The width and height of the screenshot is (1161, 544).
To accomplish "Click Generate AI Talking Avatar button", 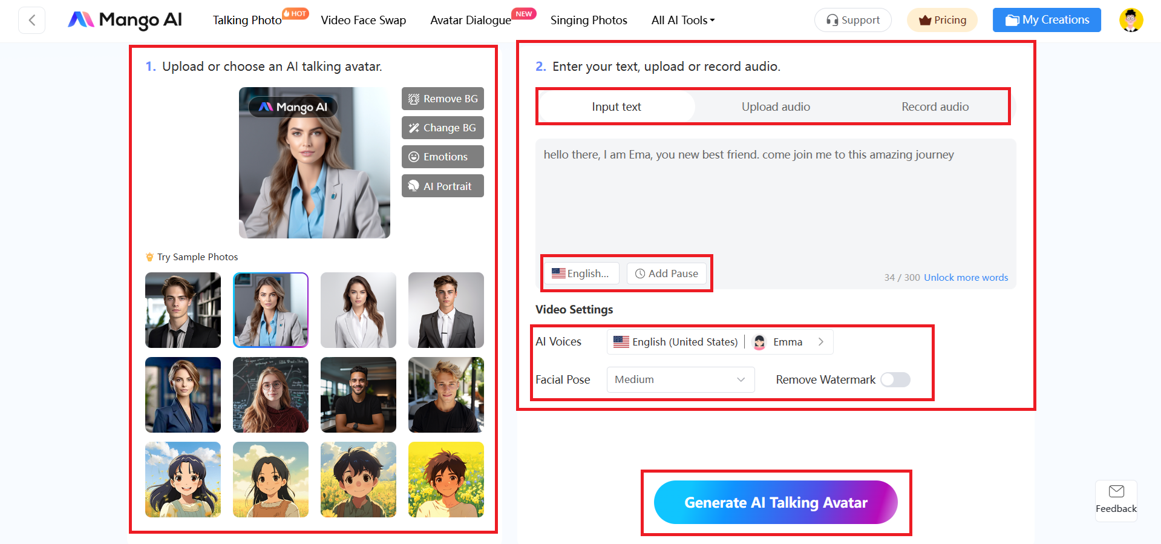I will 776,502.
